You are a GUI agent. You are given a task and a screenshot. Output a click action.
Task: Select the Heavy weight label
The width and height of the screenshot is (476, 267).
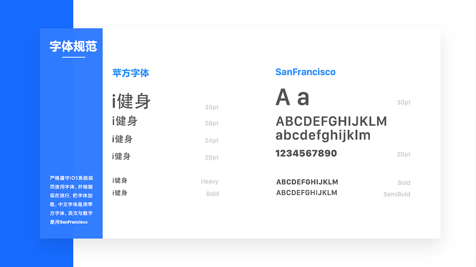tap(210, 182)
